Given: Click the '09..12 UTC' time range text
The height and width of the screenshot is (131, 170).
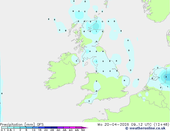Looking at the screenshot, I should click(141, 125).
